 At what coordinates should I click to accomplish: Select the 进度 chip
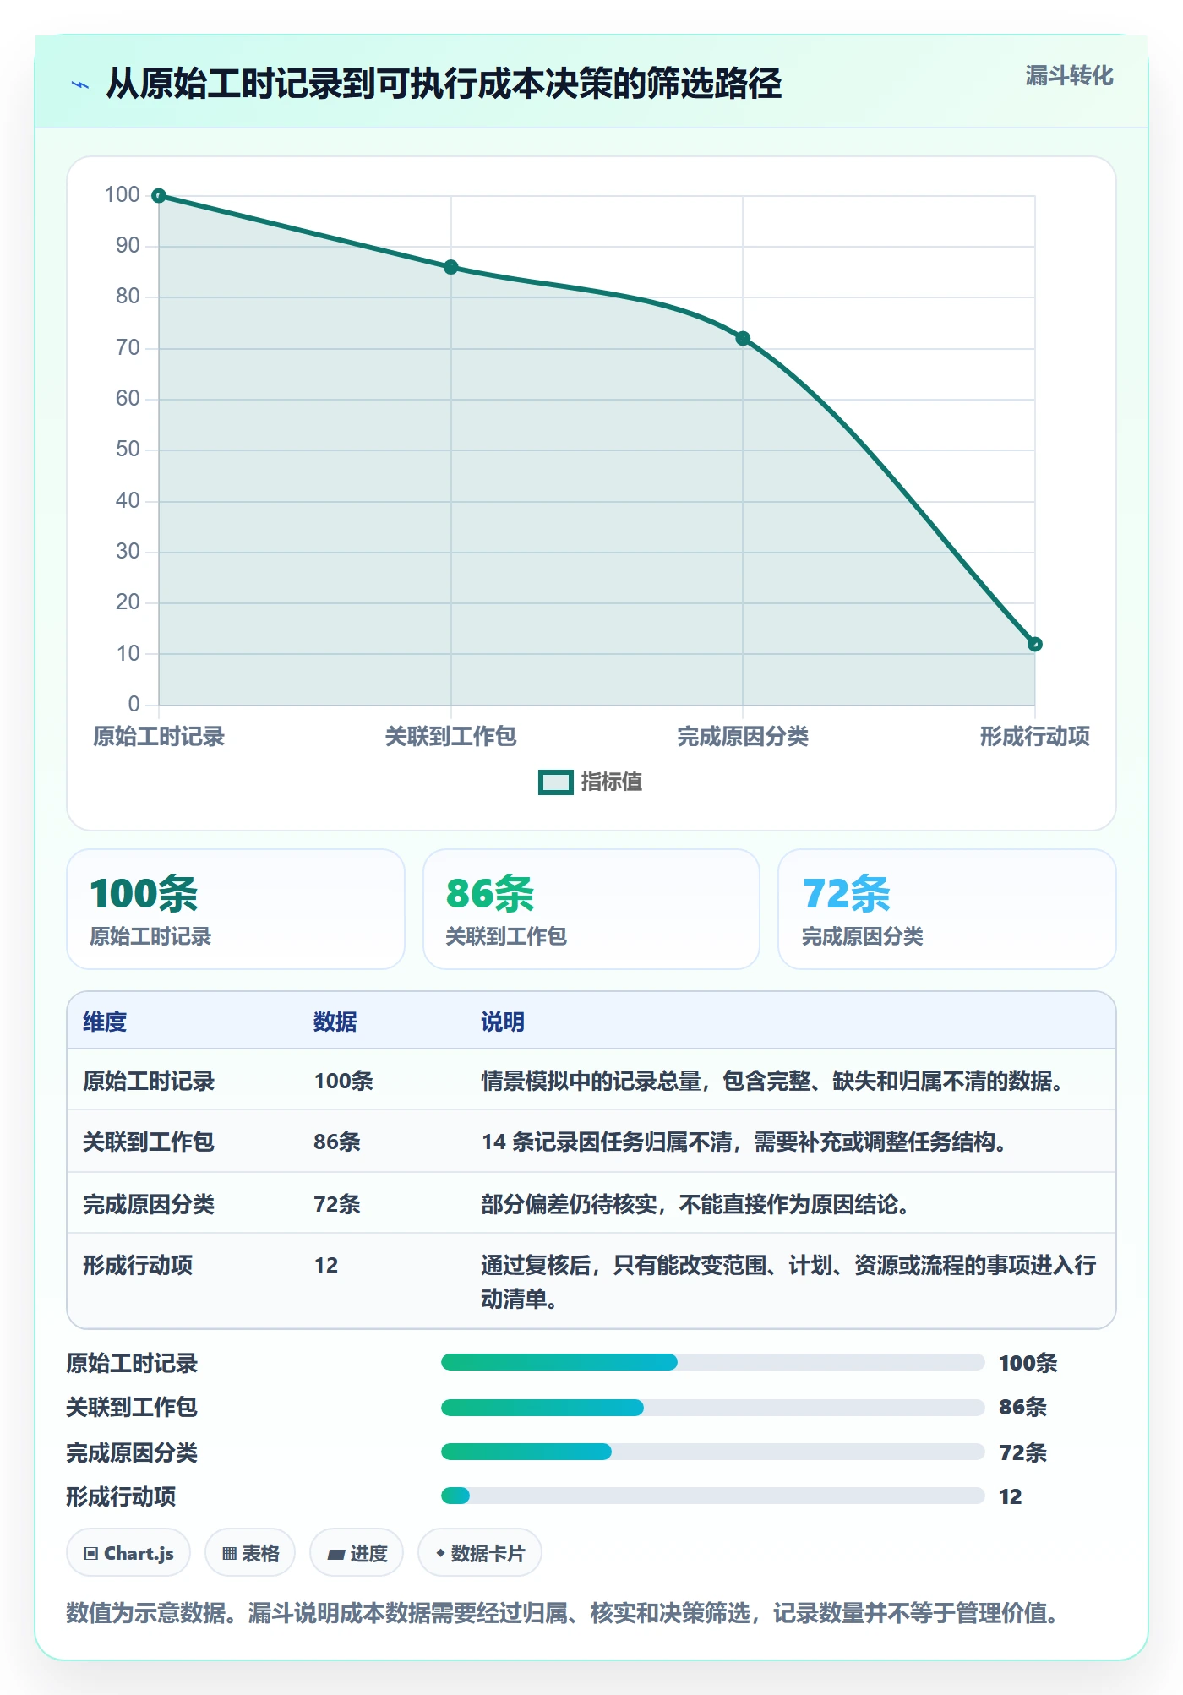coord(357,1553)
